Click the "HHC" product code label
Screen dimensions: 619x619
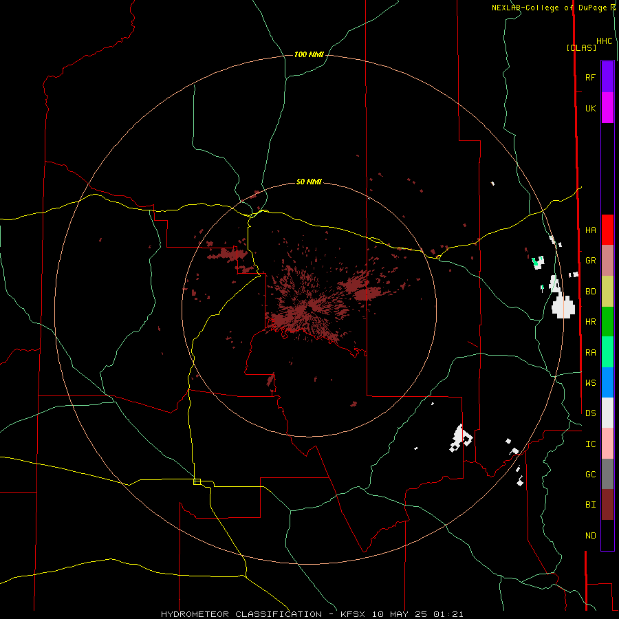[x=605, y=41]
